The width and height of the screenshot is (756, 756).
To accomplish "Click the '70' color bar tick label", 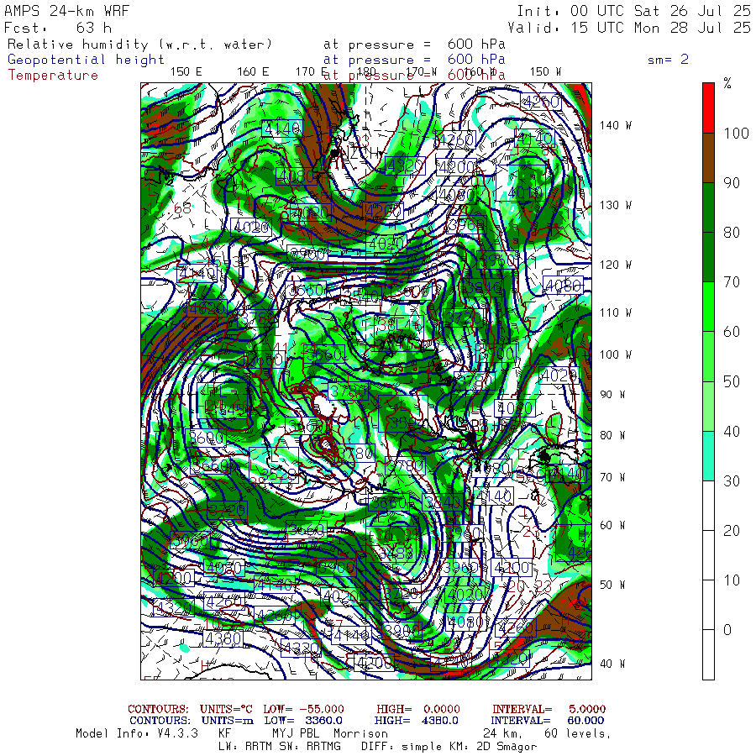I will click(x=732, y=282).
